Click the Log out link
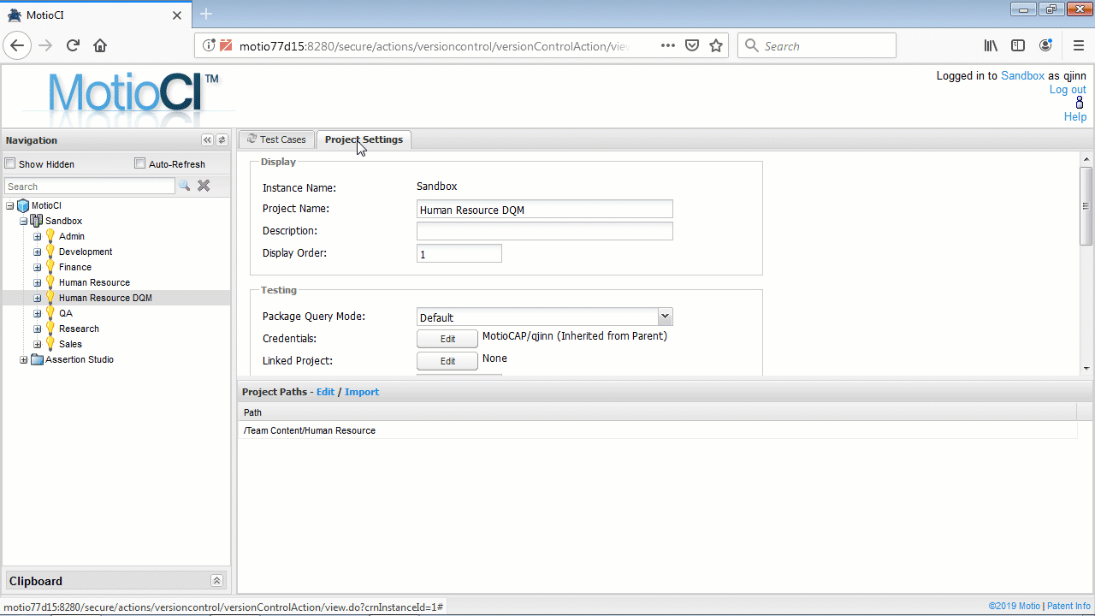 [1068, 90]
